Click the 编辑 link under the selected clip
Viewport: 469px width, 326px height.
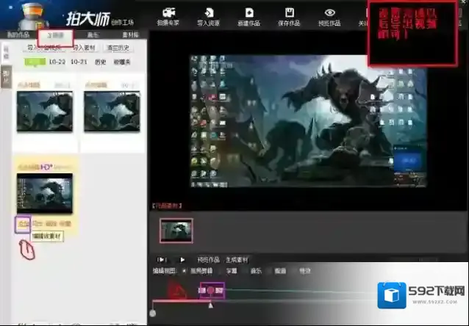pos(23,223)
